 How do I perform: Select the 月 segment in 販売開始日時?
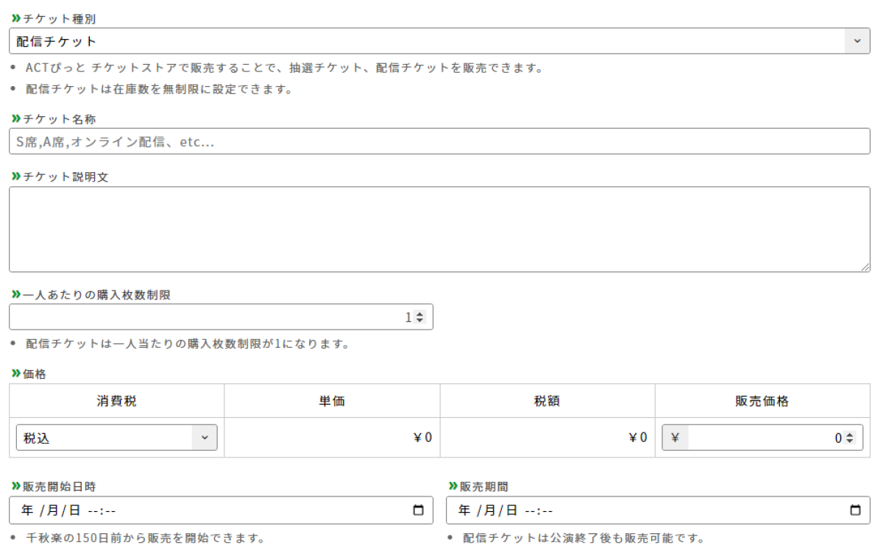(x=52, y=510)
